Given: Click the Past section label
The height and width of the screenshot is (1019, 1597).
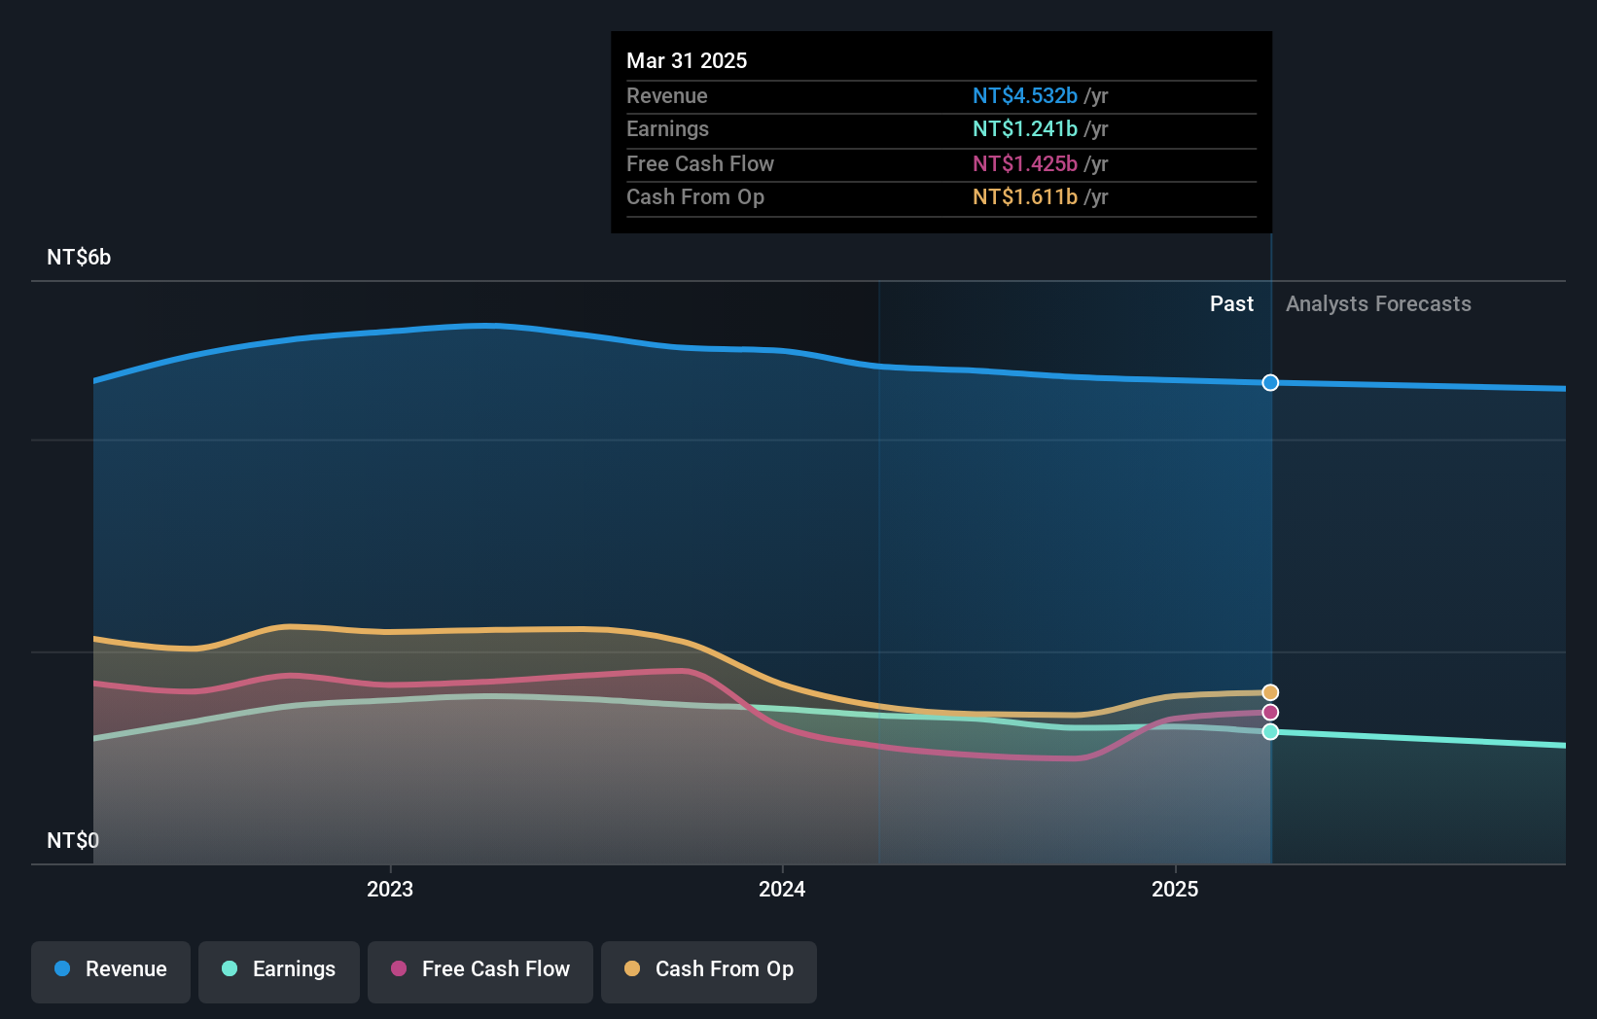Looking at the screenshot, I should pos(1231,304).
